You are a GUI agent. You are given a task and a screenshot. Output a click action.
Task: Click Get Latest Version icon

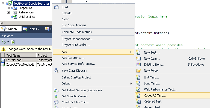[56, 90]
